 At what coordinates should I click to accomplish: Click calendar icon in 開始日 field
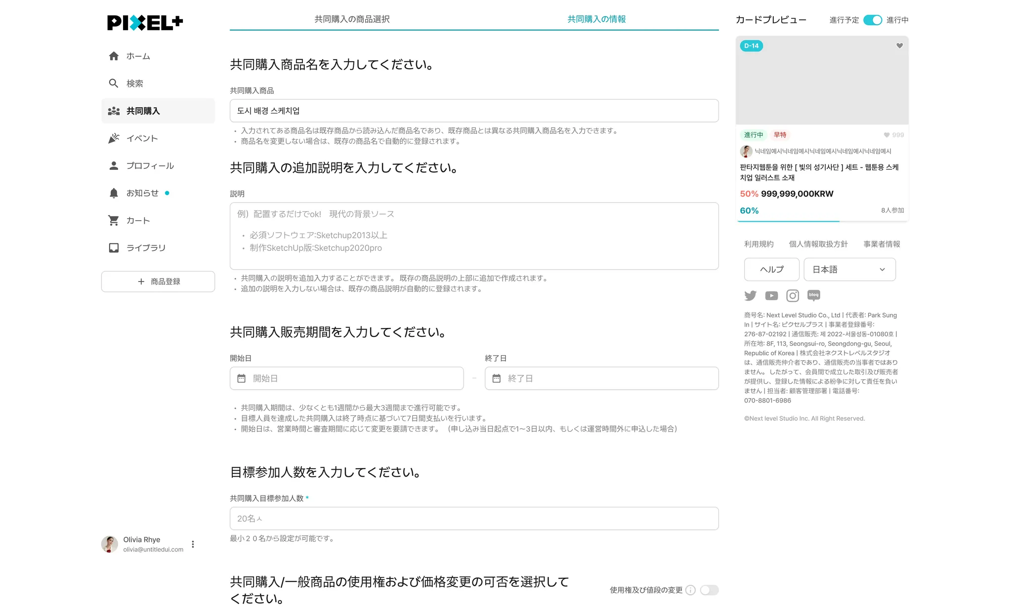click(241, 378)
